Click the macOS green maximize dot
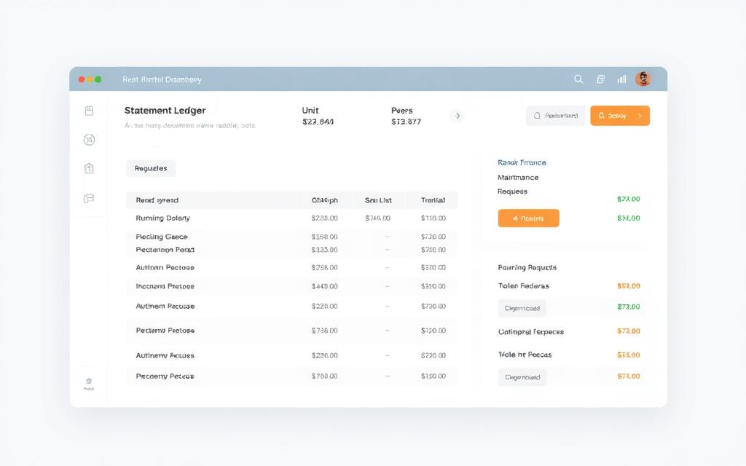 (98, 79)
